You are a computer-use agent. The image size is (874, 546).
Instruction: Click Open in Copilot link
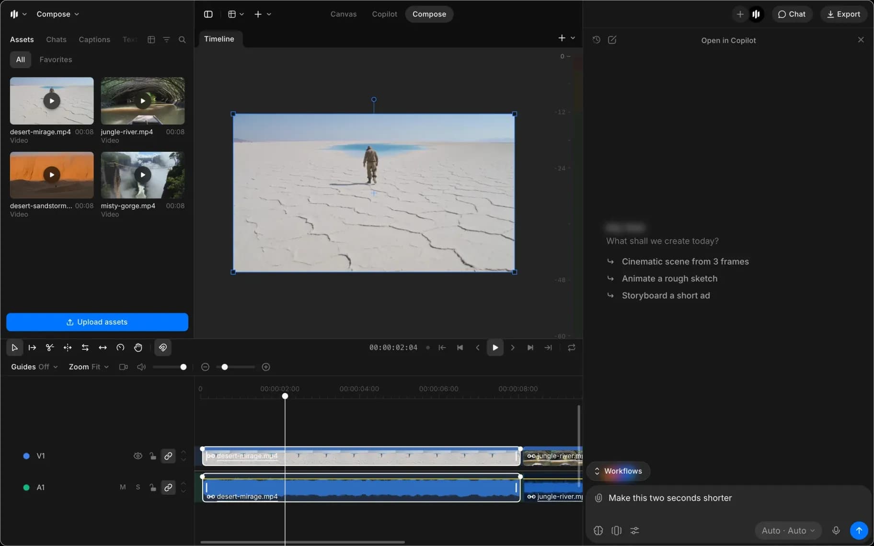coord(728,41)
